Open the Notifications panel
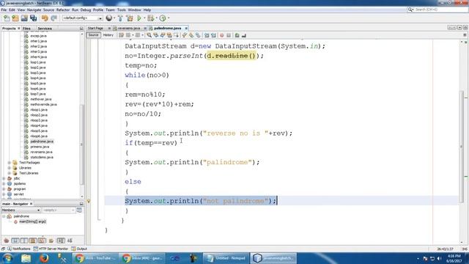Image resolution: width=469 pixels, height=264 pixels. 18,249
